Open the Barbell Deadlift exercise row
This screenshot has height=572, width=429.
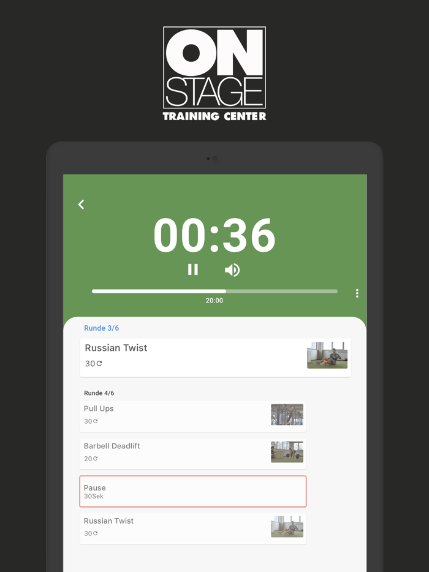(x=193, y=454)
